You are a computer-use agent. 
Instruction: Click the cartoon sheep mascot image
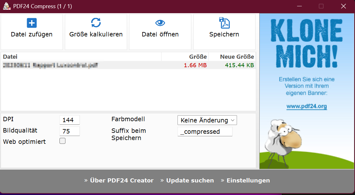pos(284,144)
